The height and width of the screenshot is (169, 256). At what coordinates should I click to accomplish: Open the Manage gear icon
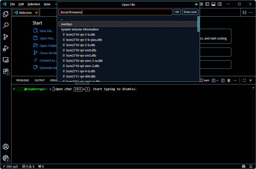6,158
